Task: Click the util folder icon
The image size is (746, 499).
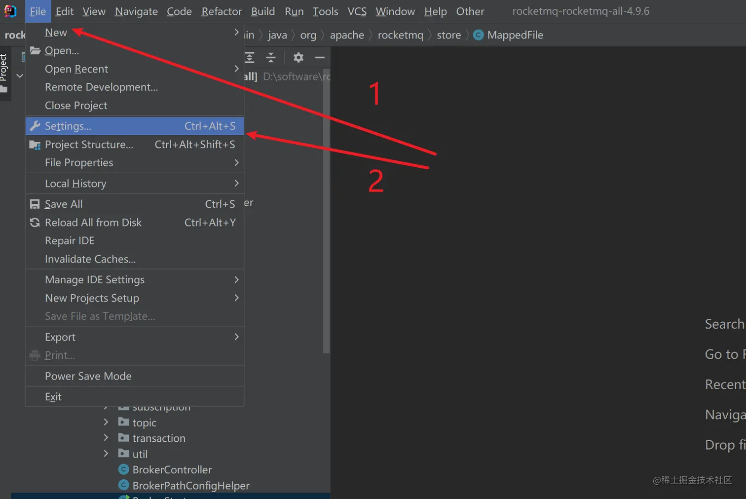Action: pyautogui.click(x=124, y=454)
